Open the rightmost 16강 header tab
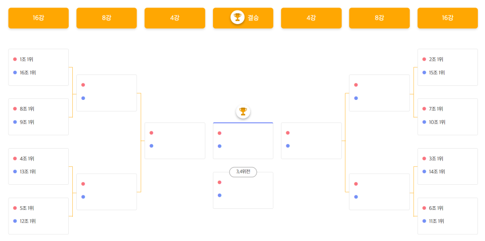 click(x=447, y=18)
